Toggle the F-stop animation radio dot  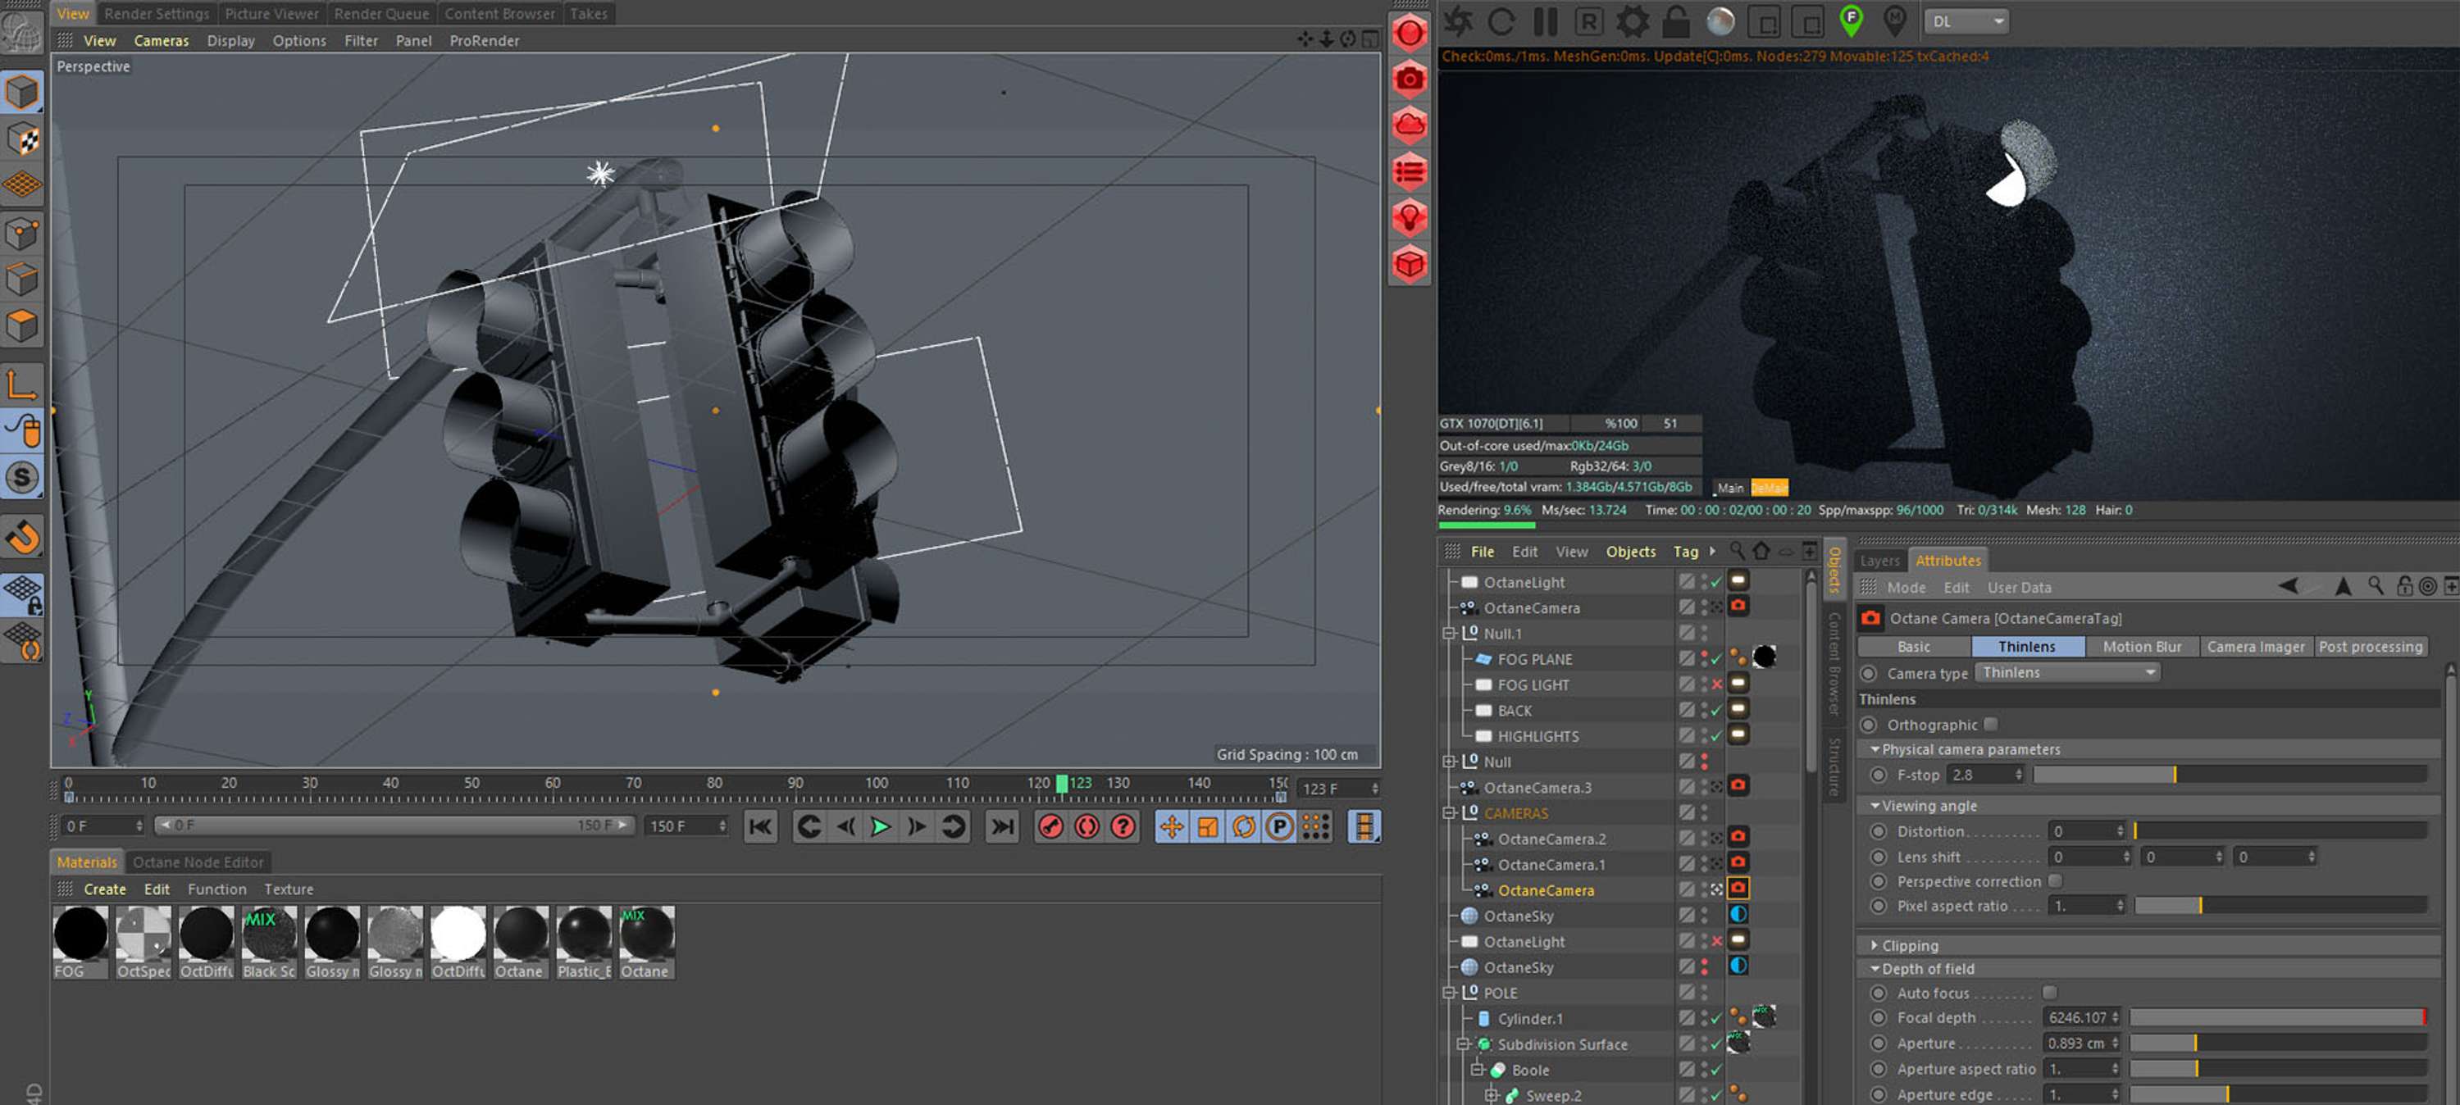(1879, 775)
